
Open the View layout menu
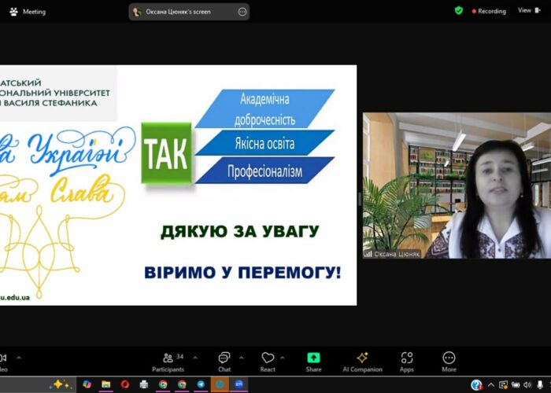pos(527,11)
